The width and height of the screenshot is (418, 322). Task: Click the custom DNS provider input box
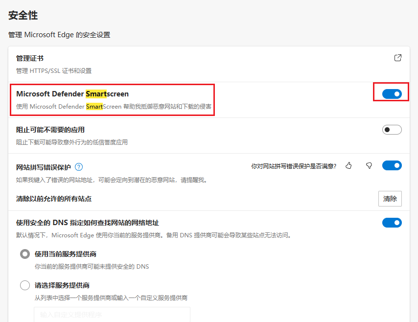(112, 316)
